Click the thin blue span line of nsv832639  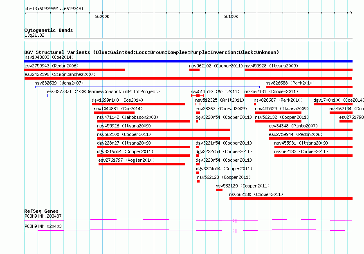[x=147, y=87]
